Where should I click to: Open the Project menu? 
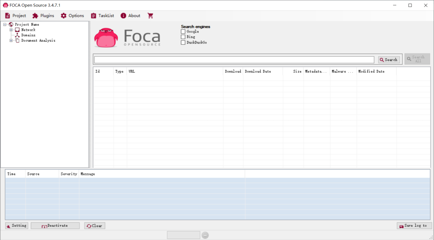click(x=16, y=16)
